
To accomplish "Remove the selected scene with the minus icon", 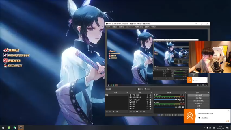I will click(x=110, y=112).
